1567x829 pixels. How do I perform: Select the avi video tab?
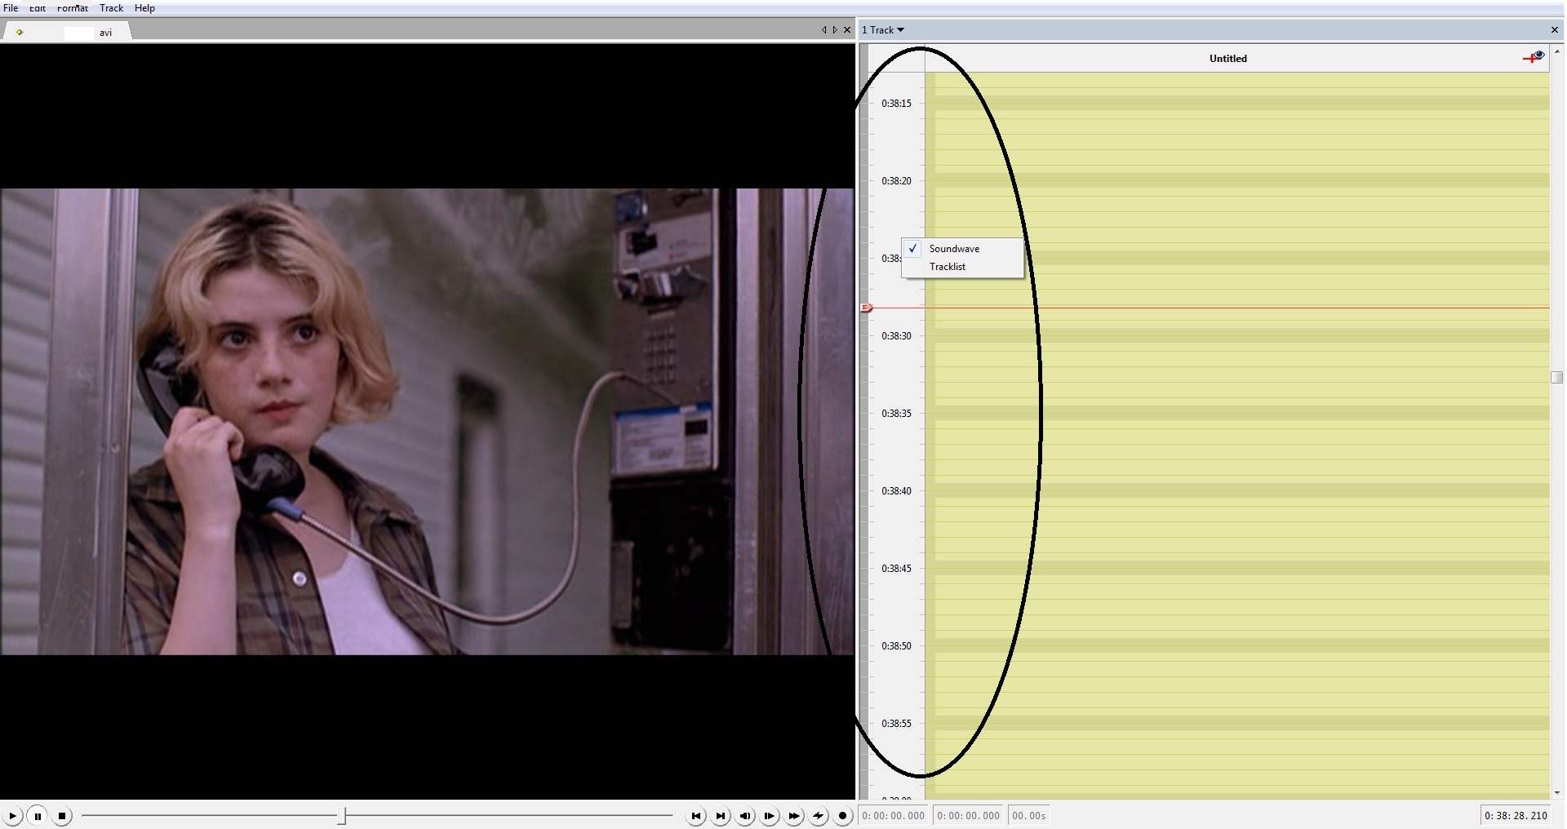67,32
